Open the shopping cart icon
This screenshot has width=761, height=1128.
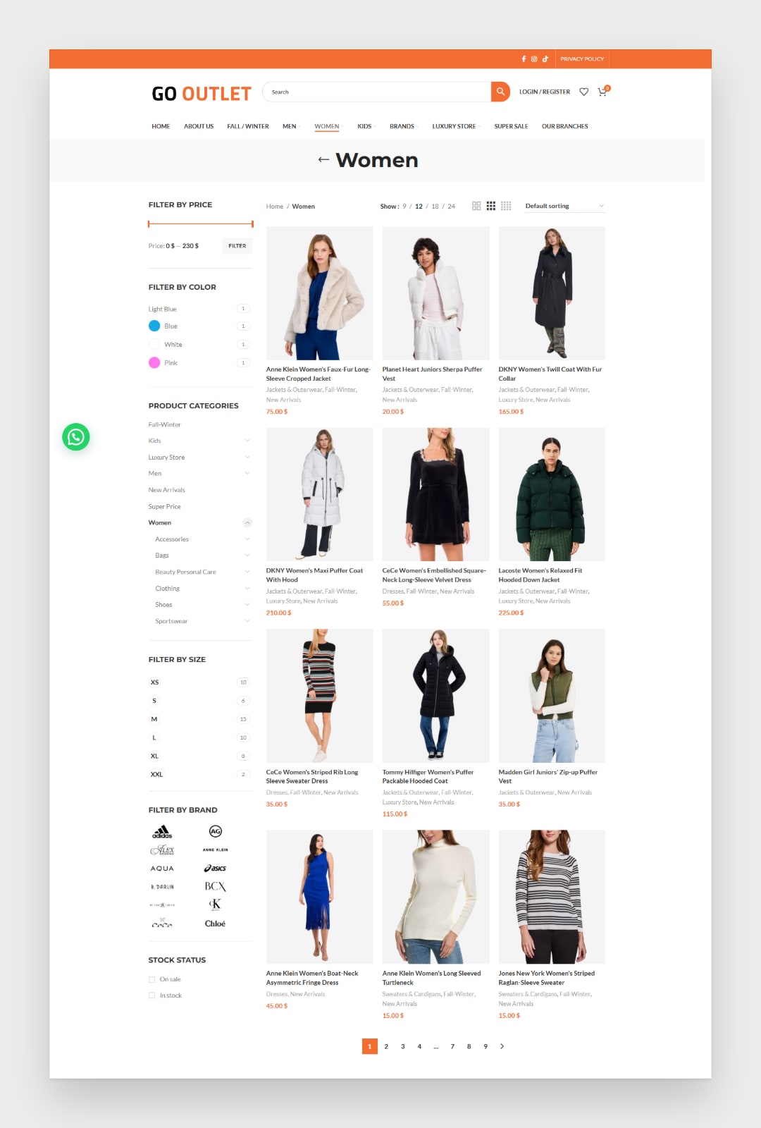(602, 92)
